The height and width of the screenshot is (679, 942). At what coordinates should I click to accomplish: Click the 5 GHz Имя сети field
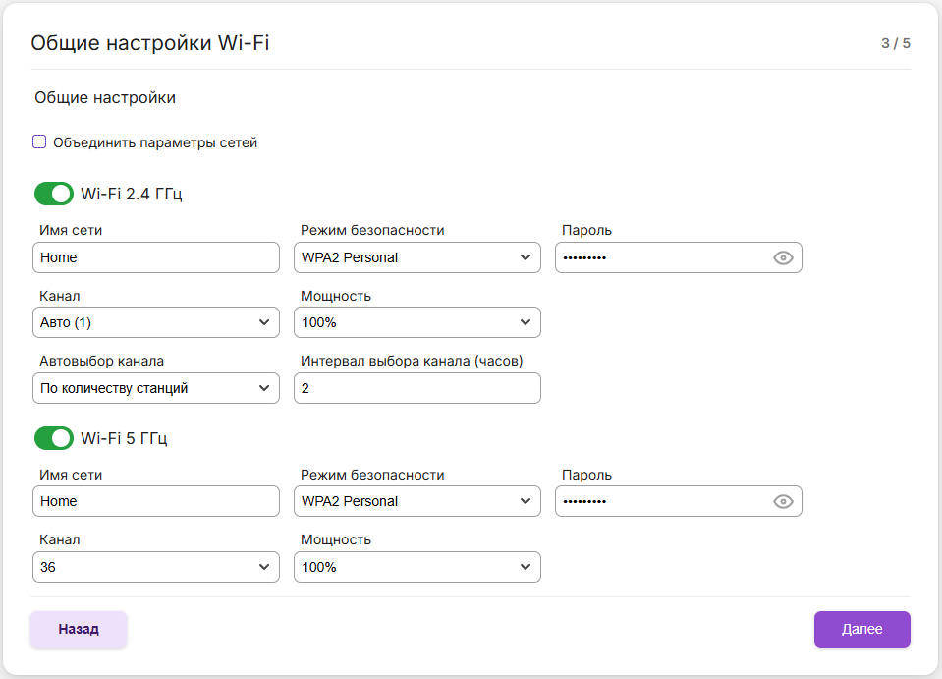click(155, 501)
